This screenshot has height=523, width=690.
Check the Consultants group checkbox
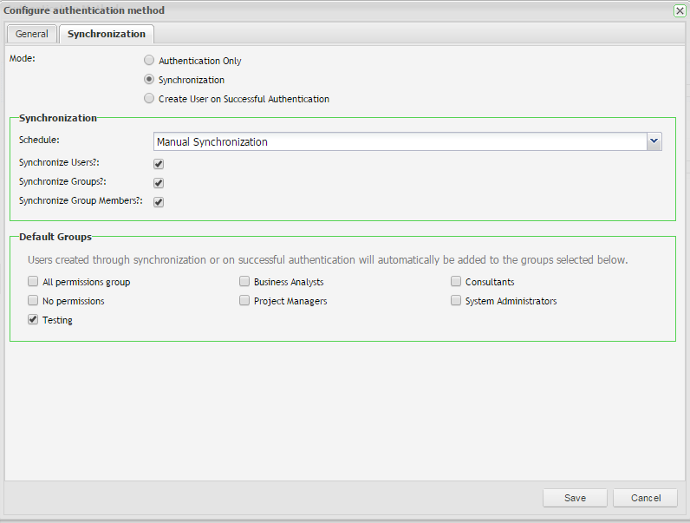point(456,282)
